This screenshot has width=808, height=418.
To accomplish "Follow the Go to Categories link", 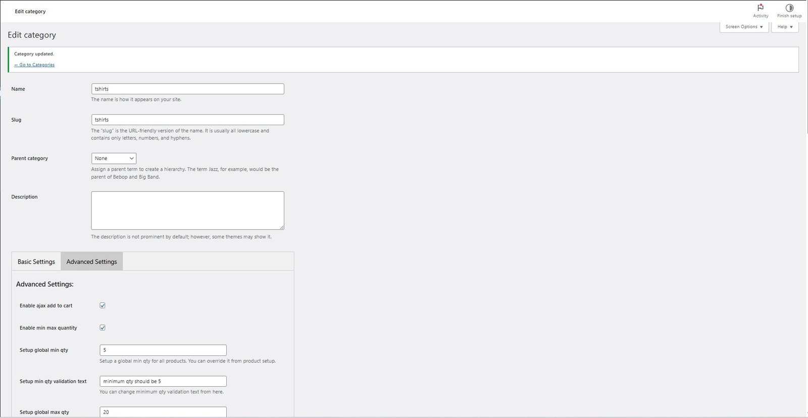I will click(x=34, y=65).
